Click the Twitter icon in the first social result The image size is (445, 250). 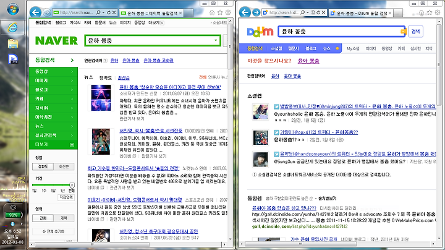tap(276, 106)
